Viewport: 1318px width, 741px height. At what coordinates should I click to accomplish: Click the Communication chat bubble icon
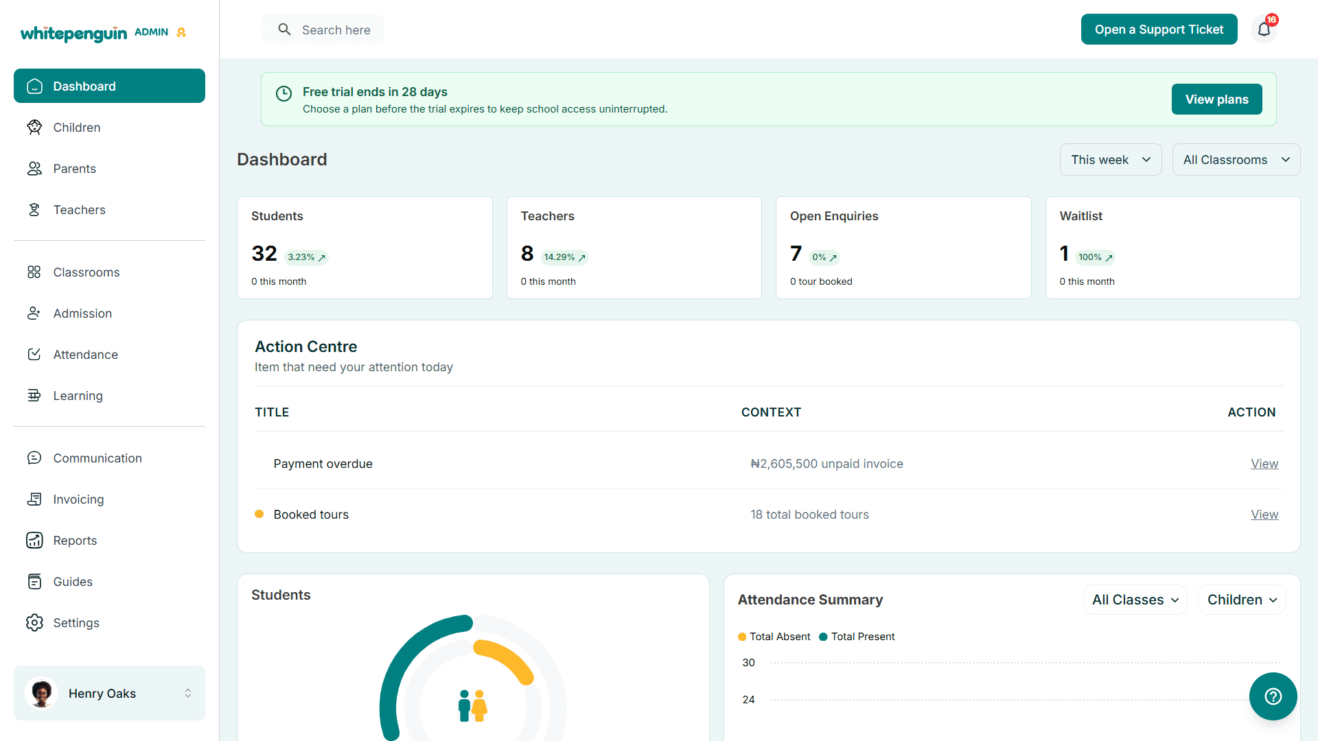pyautogui.click(x=34, y=458)
